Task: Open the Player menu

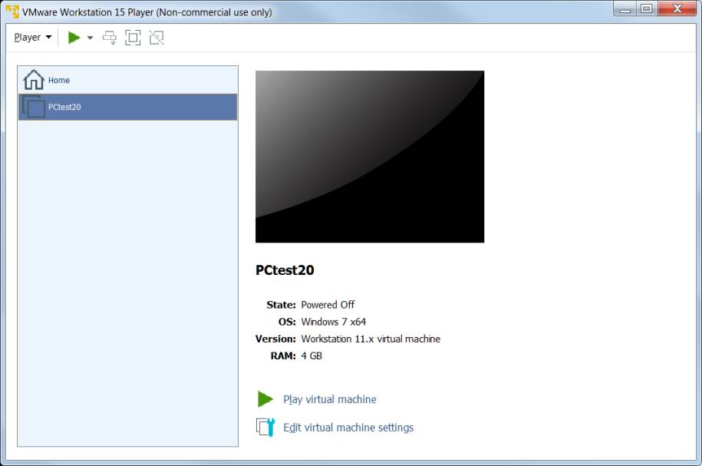Action: (32, 38)
